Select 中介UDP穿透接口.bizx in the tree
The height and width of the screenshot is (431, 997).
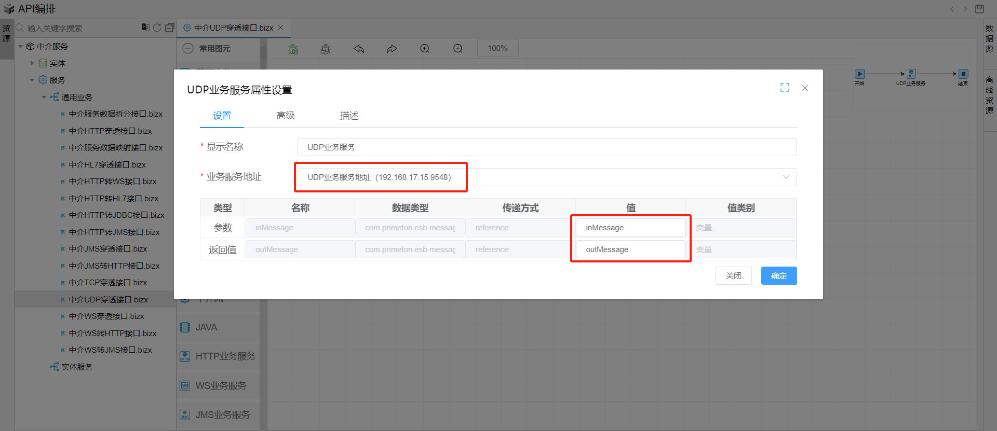pos(109,299)
